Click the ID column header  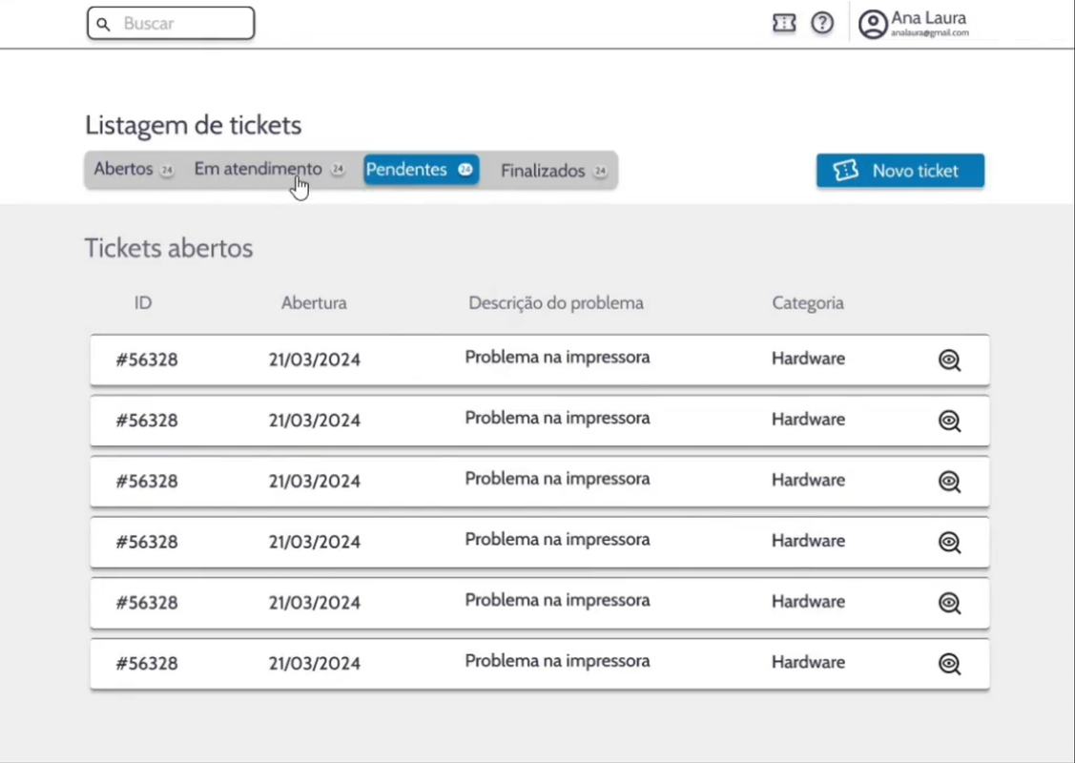(x=143, y=303)
